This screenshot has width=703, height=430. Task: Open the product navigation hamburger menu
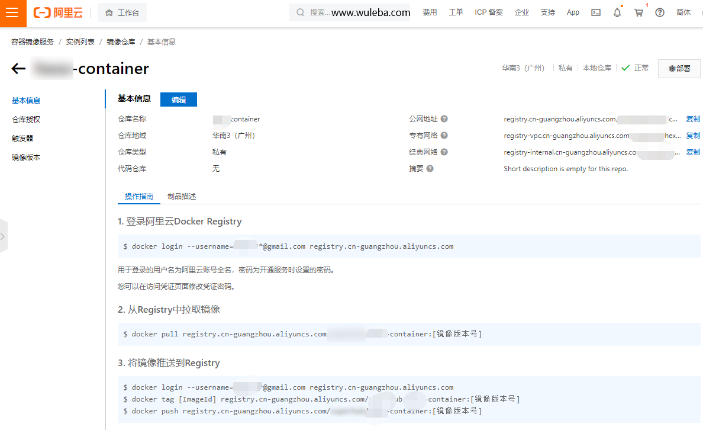click(x=13, y=12)
